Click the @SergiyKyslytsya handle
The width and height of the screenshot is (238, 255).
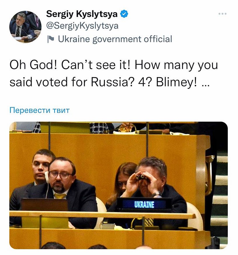point(82,26)
